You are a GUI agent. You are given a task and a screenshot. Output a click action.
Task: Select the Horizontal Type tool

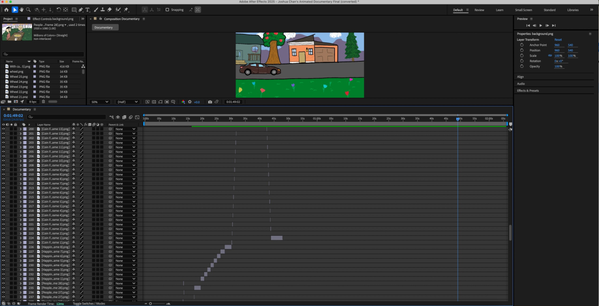point(88,9)
